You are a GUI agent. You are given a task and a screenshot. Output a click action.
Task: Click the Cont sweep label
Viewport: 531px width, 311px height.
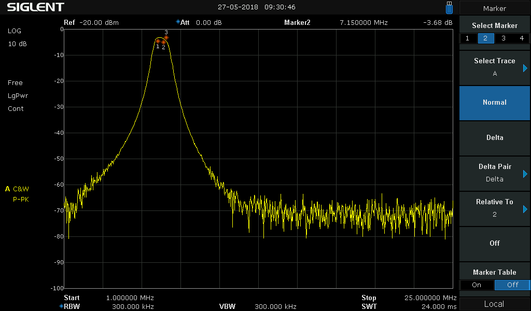click(16, 109)
